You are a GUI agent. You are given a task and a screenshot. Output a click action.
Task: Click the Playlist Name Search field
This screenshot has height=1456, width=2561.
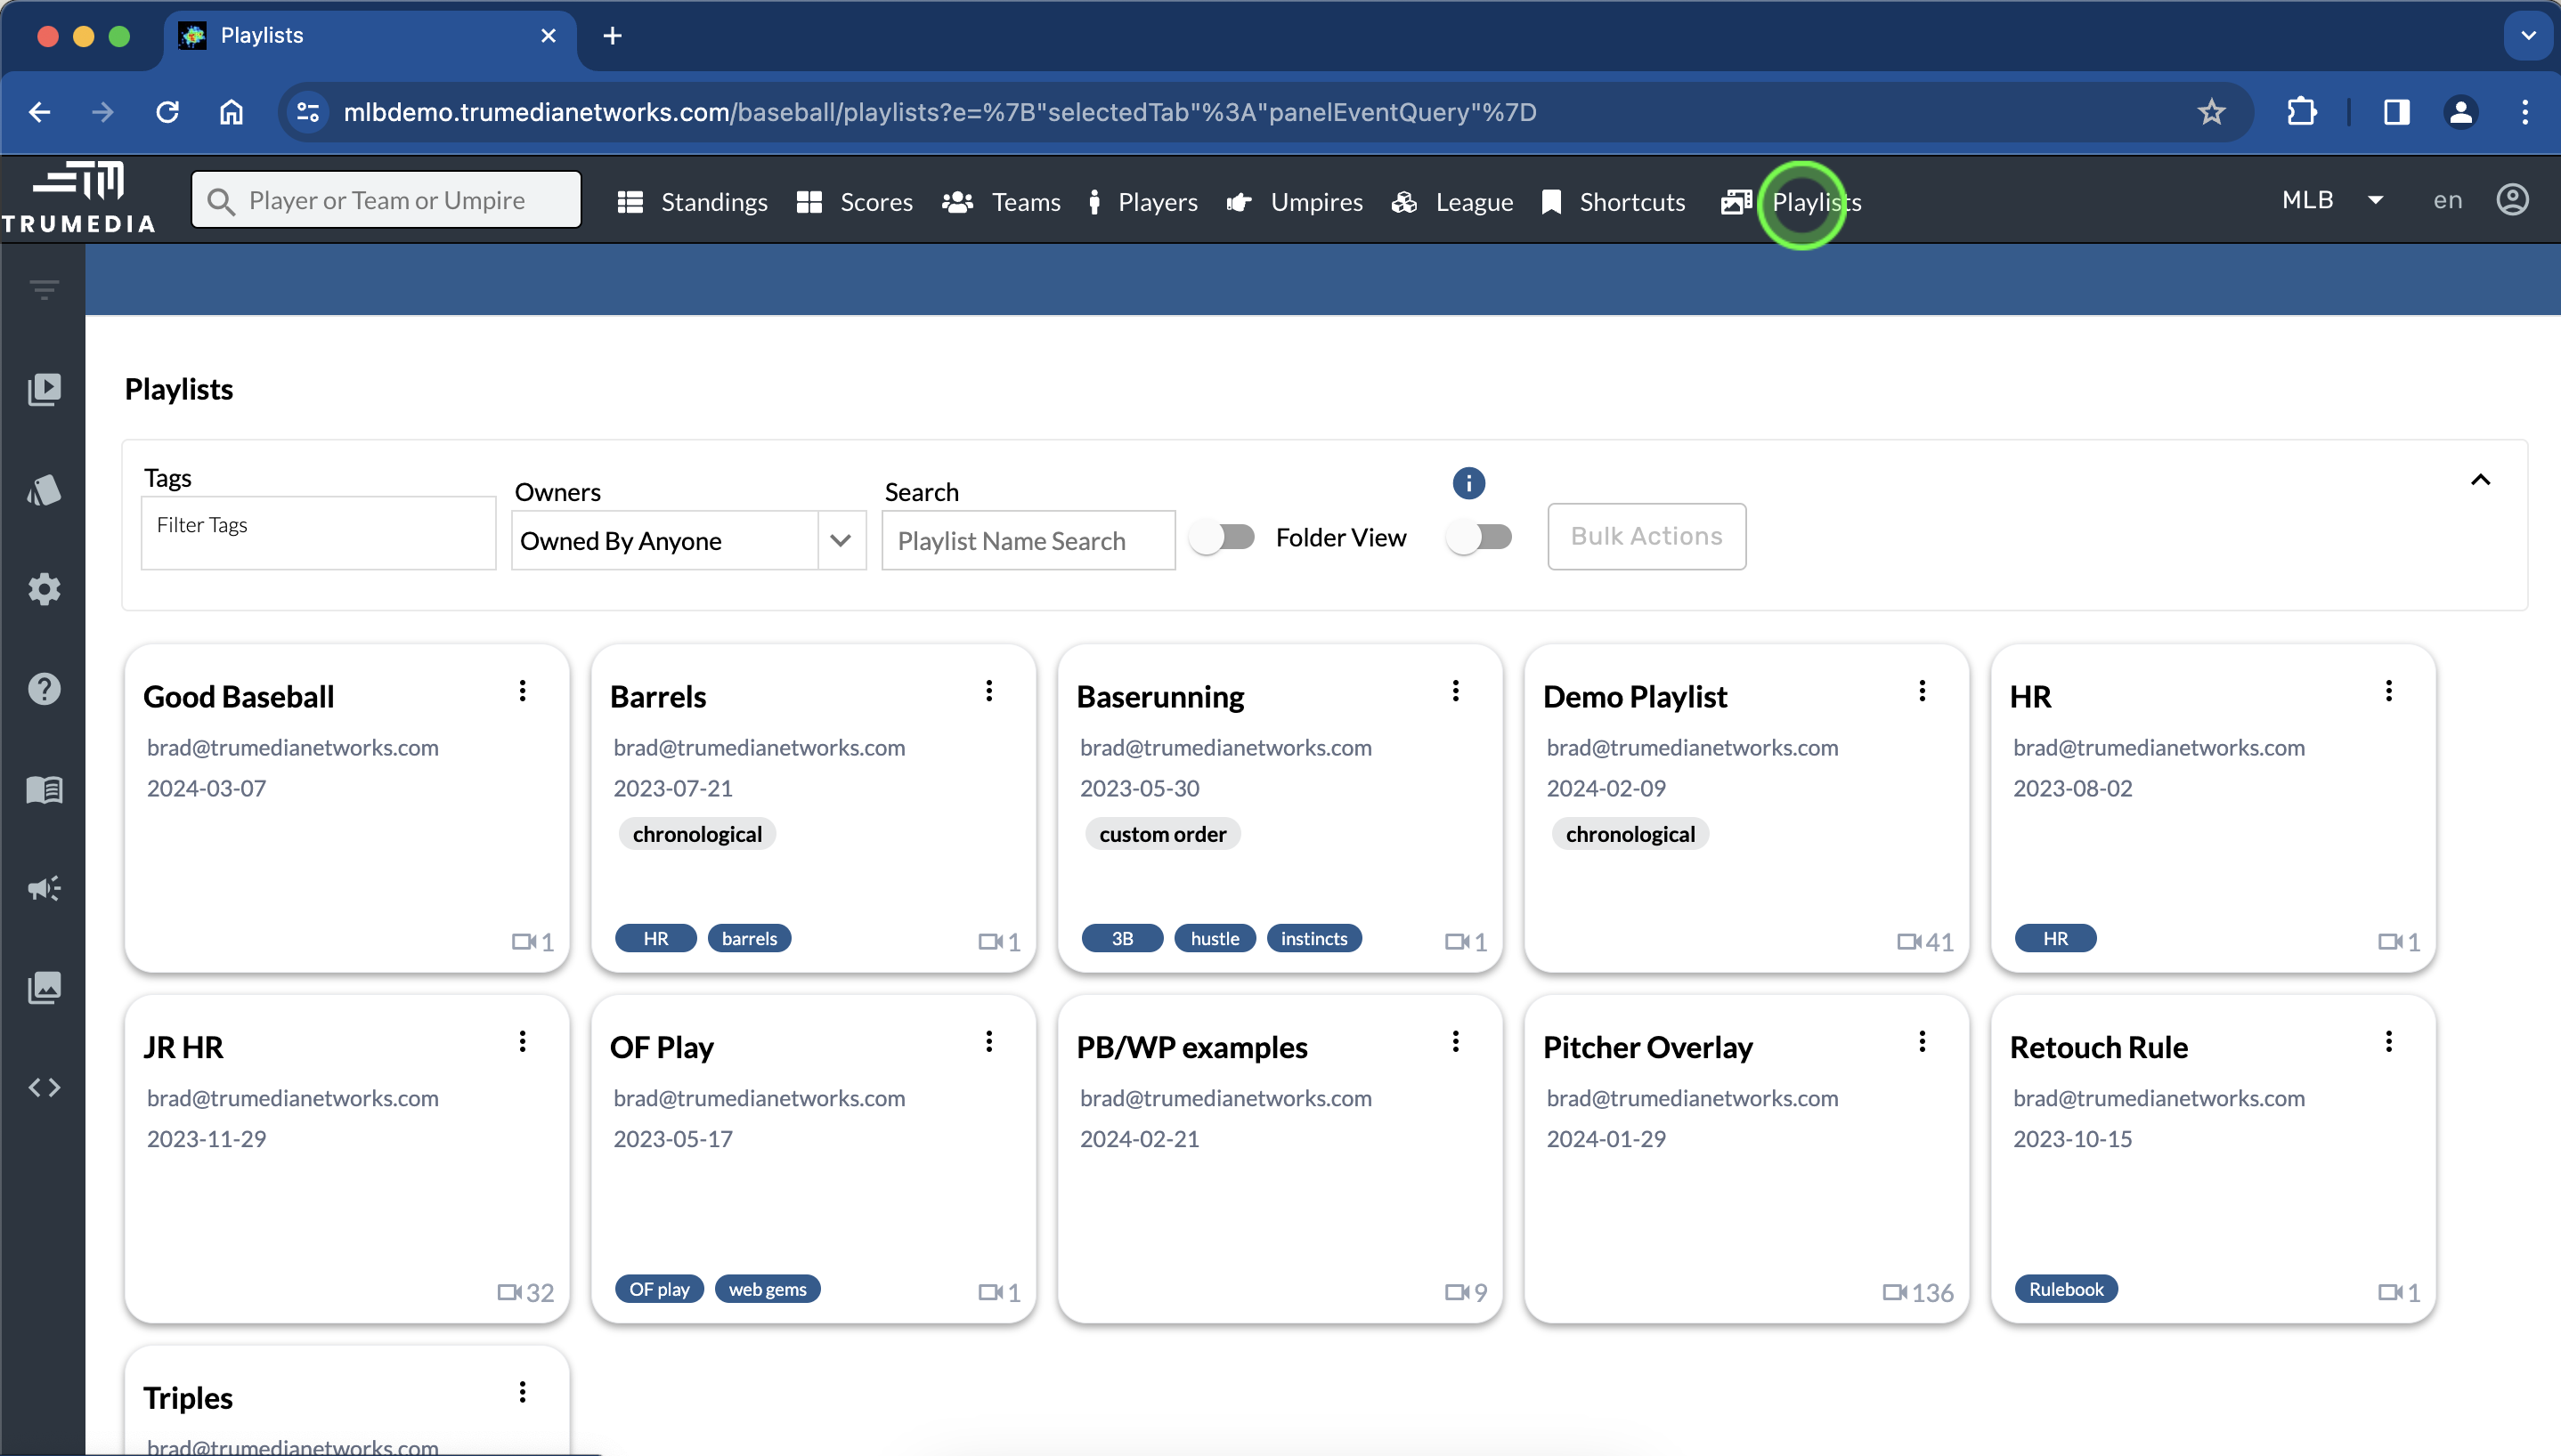click(x=1028, y=541)
